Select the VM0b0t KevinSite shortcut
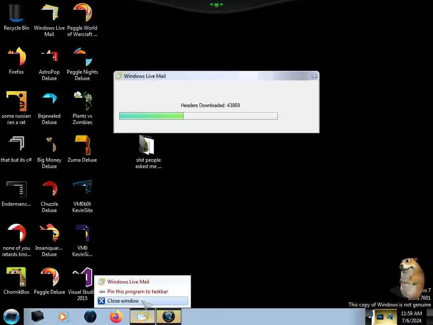 tap(82, 196)
